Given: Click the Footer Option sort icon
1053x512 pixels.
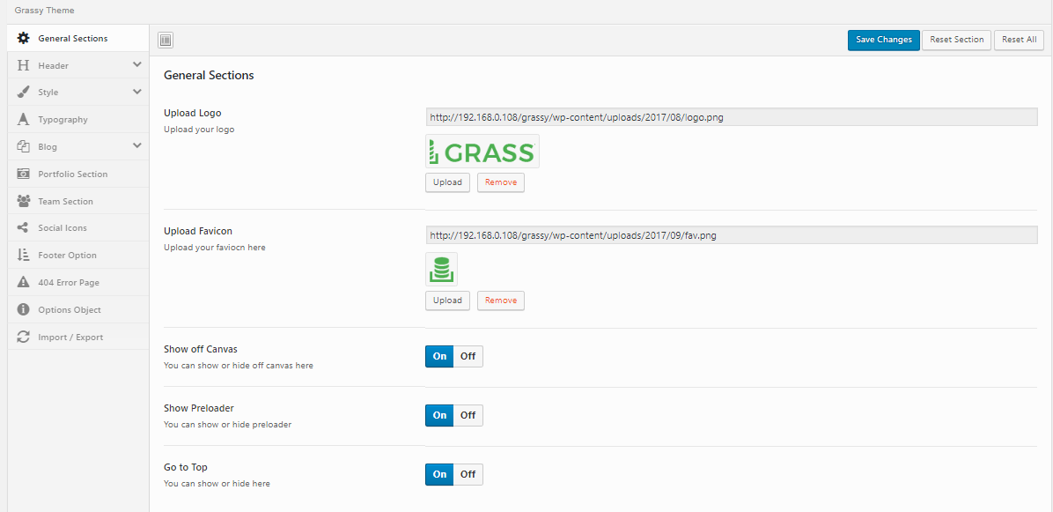Looking at the screenshot, I should point(24,256).
